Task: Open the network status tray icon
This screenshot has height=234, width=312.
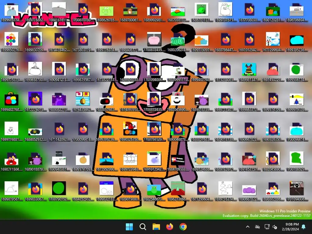Action: (x=267, y=227)
